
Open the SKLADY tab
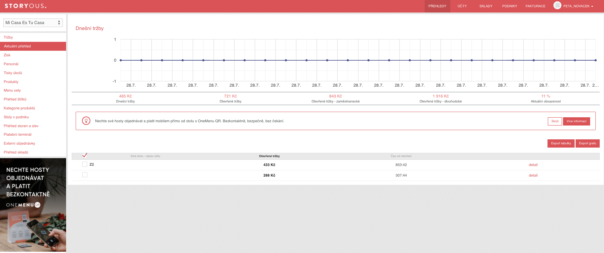point(486,6)
